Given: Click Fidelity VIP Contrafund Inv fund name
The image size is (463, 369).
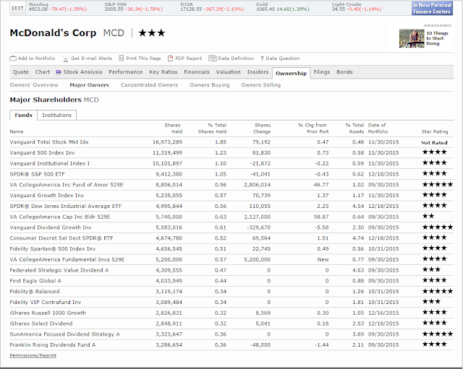Looking at the screenshot, I should (46, 302).
